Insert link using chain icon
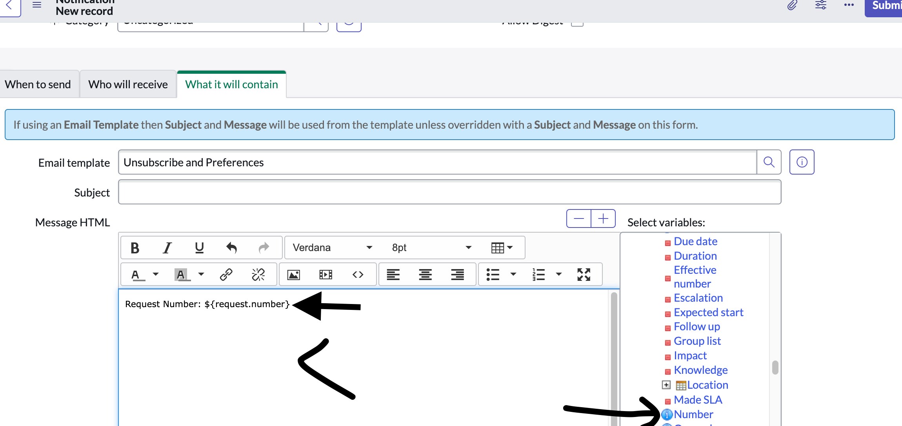This screenshot has width=902, height=426. point(226,275)
